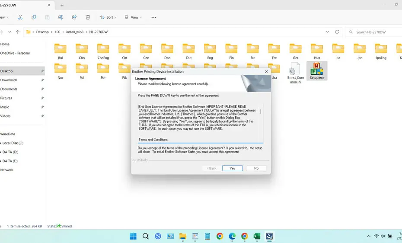
Task: Click the volume speaker tray icon
Action: (383, 236)
